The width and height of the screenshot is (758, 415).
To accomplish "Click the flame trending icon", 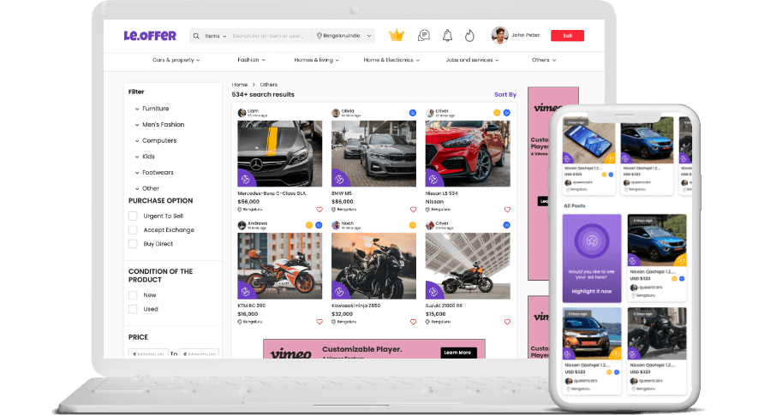I will tap(469, 35).
